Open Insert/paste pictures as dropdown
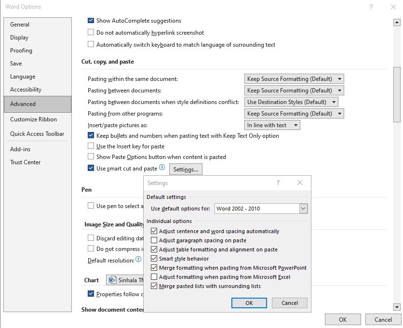403x328 pixels. click(x=272, y=125)
